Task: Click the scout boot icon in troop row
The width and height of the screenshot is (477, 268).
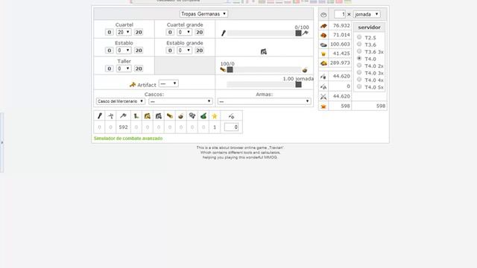Action: (x=136, y=116)
